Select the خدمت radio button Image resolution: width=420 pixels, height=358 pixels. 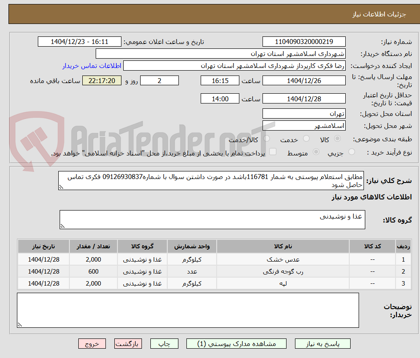click(306, 139)
